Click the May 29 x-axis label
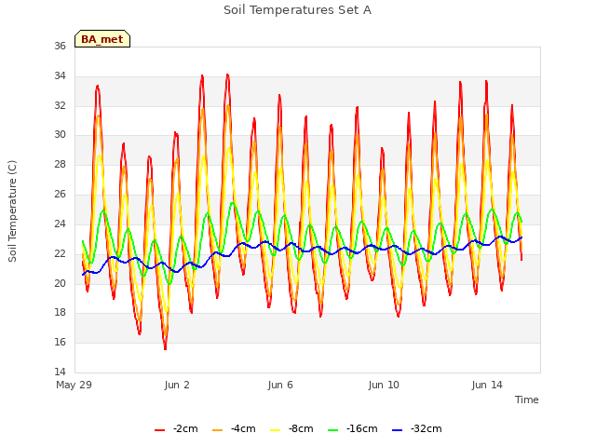This screenshot has height=447, width=596. click(x=74, y=385)
